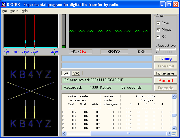Open the File menu
The image size is (180, 138).
[5, 11]
